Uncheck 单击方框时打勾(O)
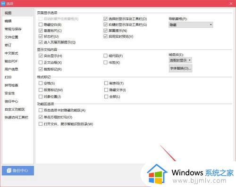 41,117
